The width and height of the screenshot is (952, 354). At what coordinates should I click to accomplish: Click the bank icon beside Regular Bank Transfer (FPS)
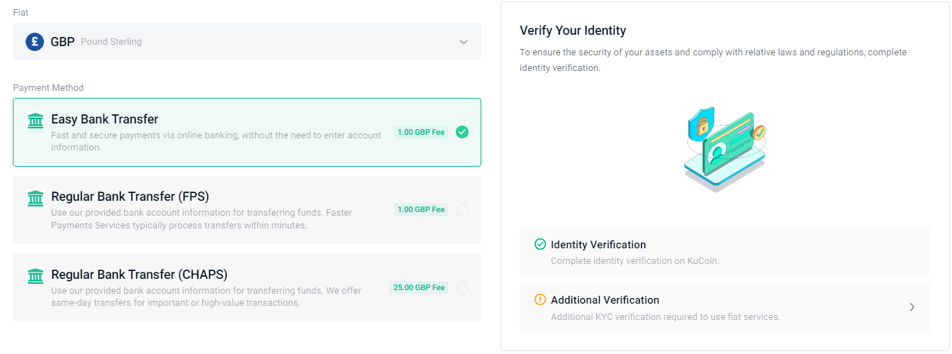[35, 198]
